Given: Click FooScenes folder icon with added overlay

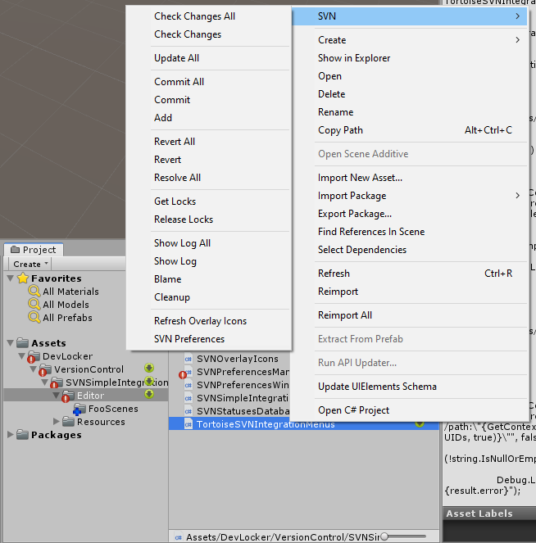Looking at the screenshot, I should [79, 409].
